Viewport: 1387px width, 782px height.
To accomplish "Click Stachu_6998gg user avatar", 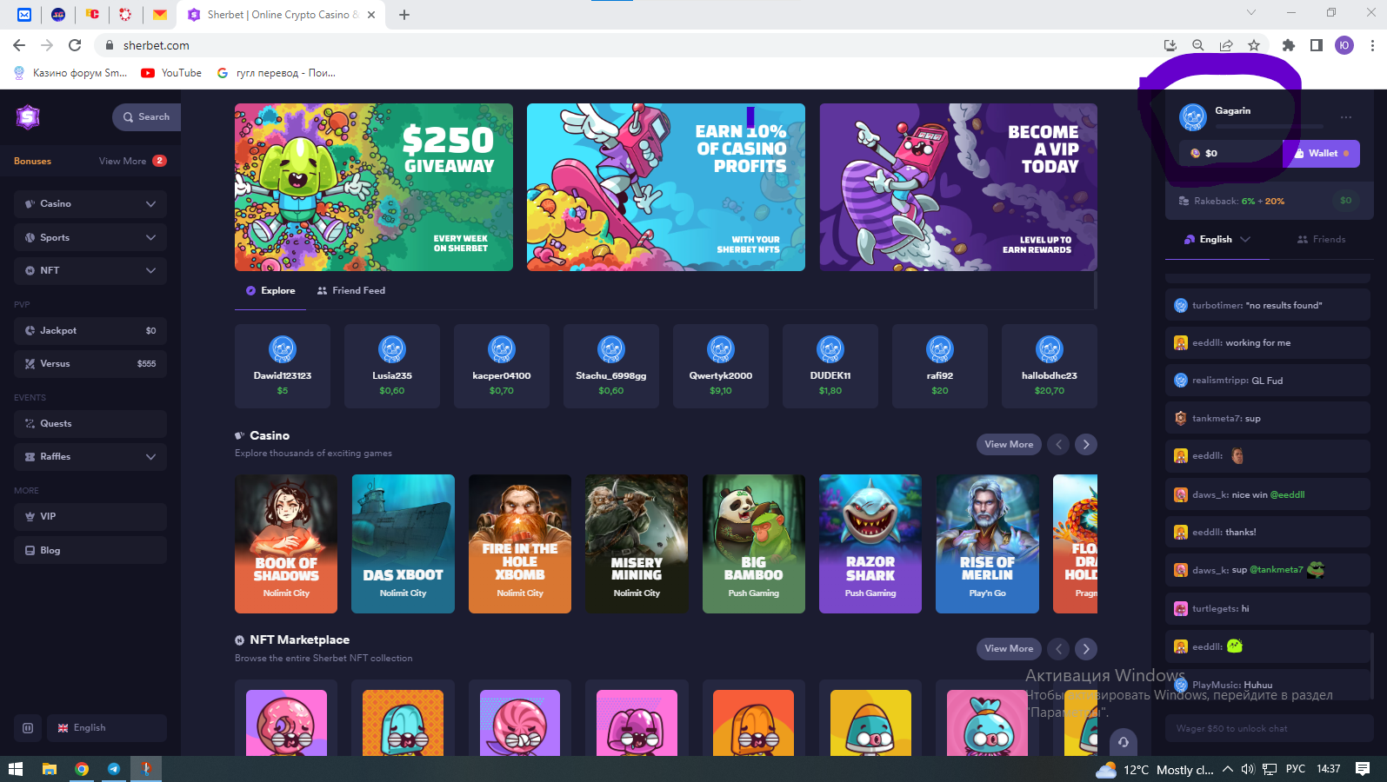I will [x=611, y=349].
